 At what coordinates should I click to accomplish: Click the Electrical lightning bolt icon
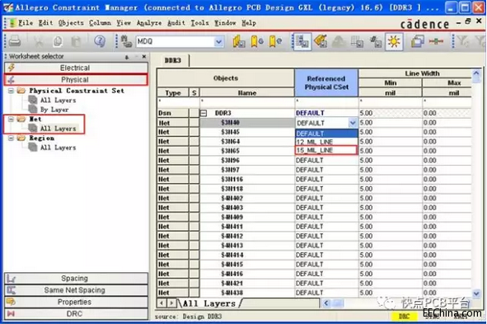pyautogui.click(x=12, y=68)
